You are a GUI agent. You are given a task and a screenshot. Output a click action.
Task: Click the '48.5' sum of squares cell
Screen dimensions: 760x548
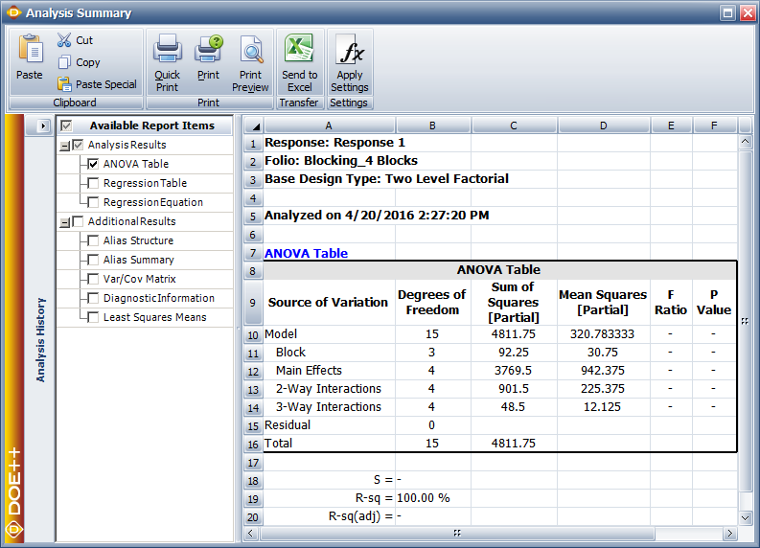pos(514,407)
